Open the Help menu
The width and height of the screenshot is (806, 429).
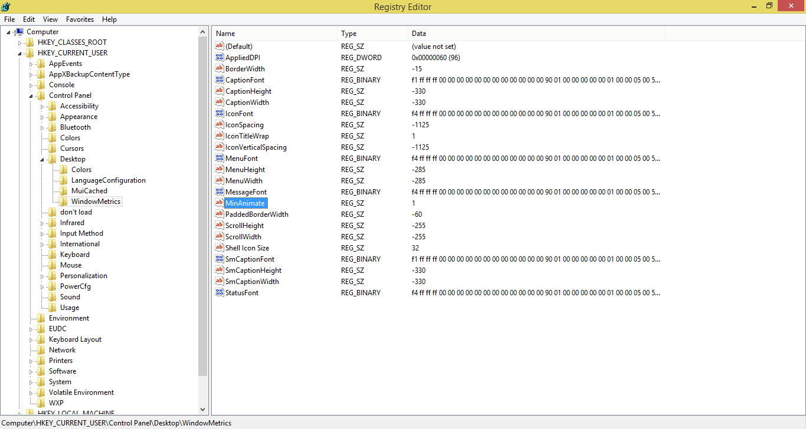tap(109, 19)
